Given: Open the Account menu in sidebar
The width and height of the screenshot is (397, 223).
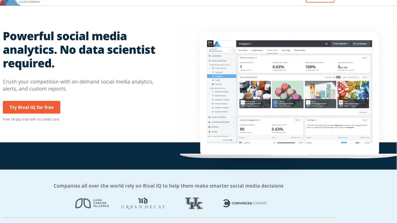Looking at the screenshot, I should pos(228,140).
